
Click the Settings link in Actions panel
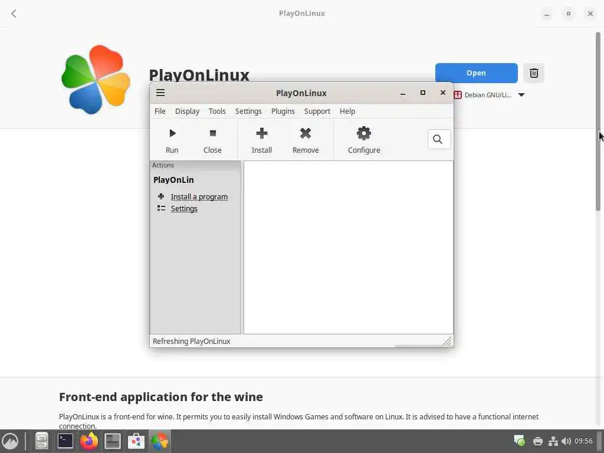(x=184, y=209)
